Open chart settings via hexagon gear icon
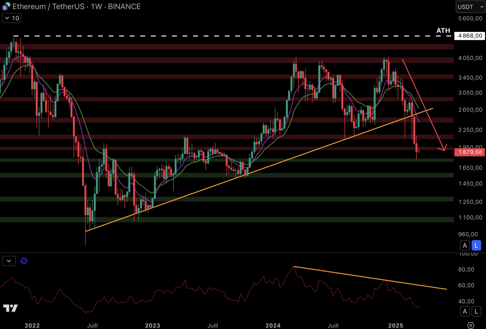 (471, 325)
